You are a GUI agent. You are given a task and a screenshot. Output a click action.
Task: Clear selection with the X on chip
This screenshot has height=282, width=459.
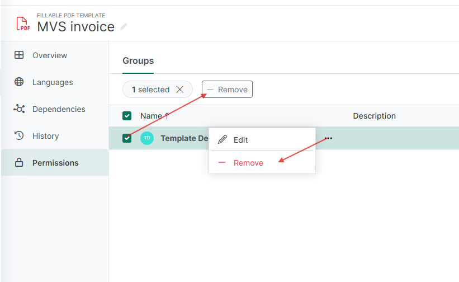coord(179,90)
